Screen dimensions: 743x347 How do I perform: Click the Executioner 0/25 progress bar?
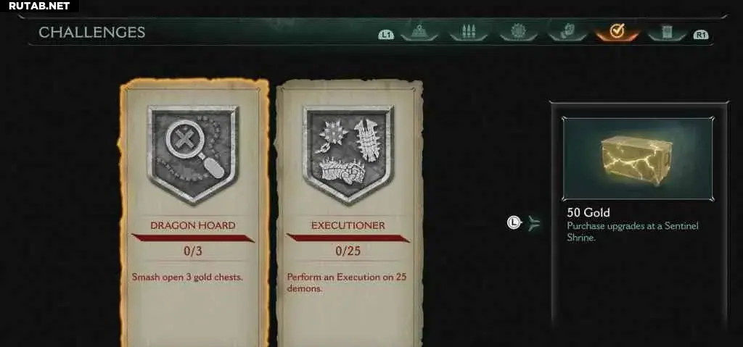348,238
